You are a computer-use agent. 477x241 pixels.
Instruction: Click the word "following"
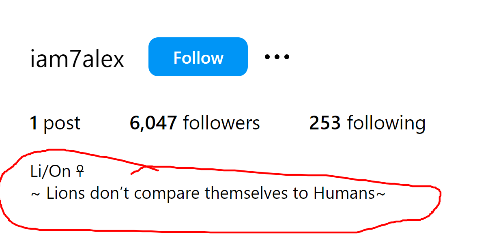pyautogui.click(x=386, y=123)
